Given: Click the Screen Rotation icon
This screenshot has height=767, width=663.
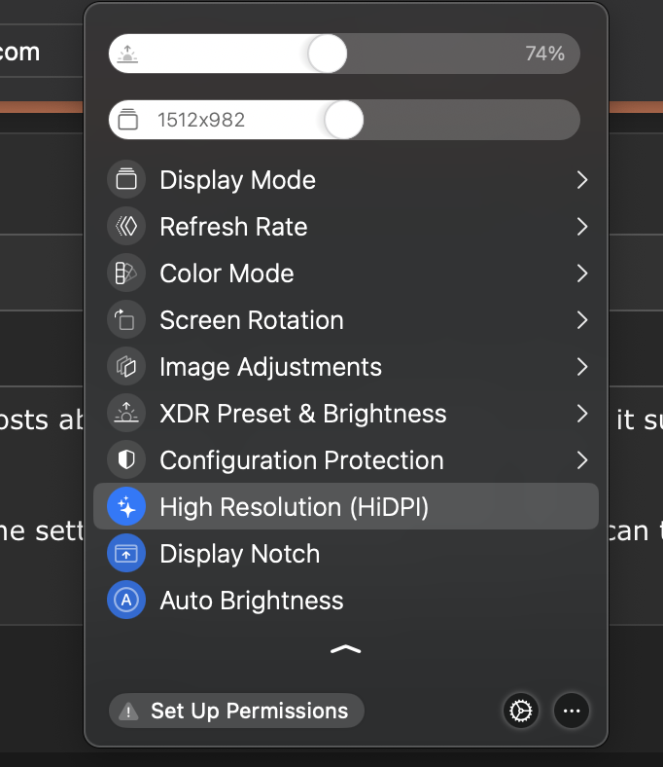Looking at the screenshot, I should pyautogui.click(x=126, y=320).
